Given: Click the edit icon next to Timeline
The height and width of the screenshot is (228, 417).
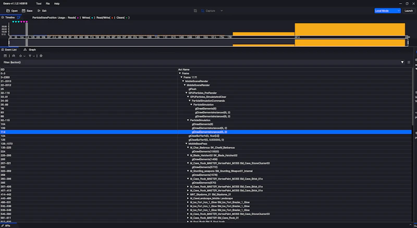Looking at the screenshot, I should 19,18.
